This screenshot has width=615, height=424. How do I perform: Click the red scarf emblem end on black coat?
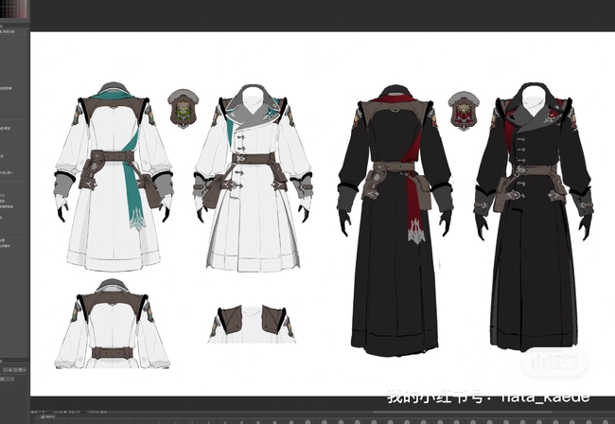pos(415,231)
